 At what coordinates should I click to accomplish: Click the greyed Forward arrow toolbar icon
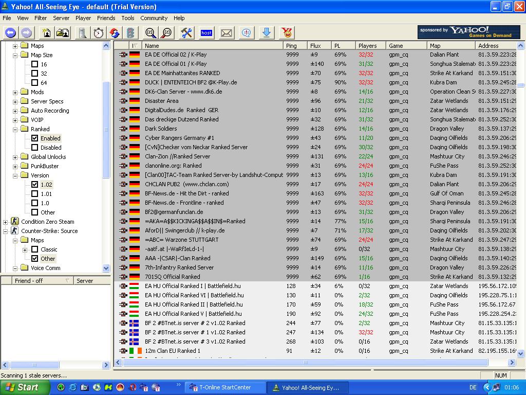(27, 32)
